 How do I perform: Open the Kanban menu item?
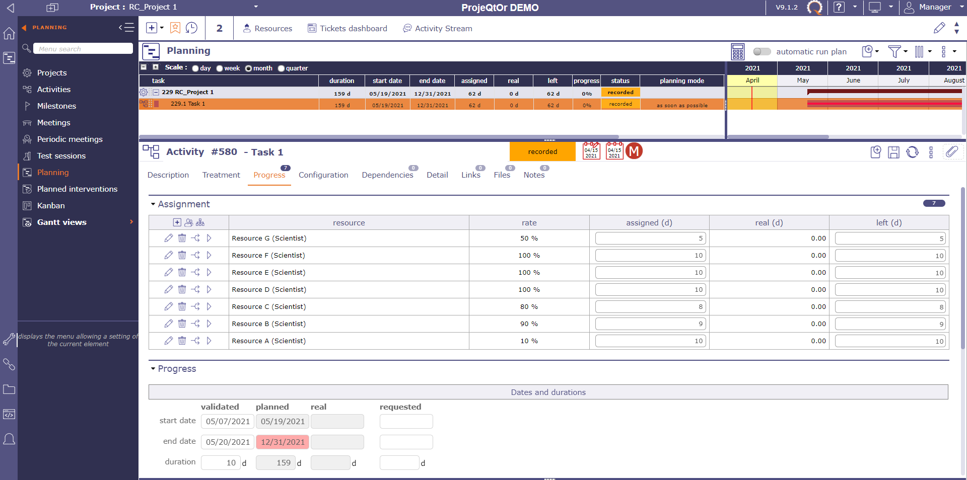tap(51, 205)
